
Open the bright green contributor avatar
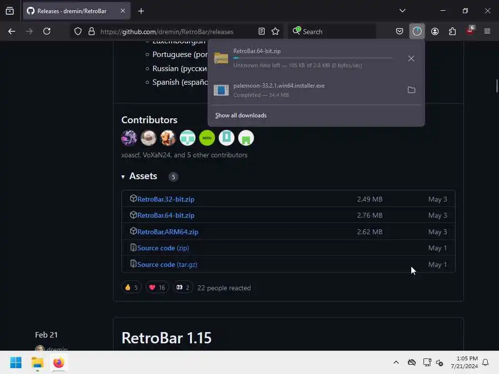click(x=207, y=138)
